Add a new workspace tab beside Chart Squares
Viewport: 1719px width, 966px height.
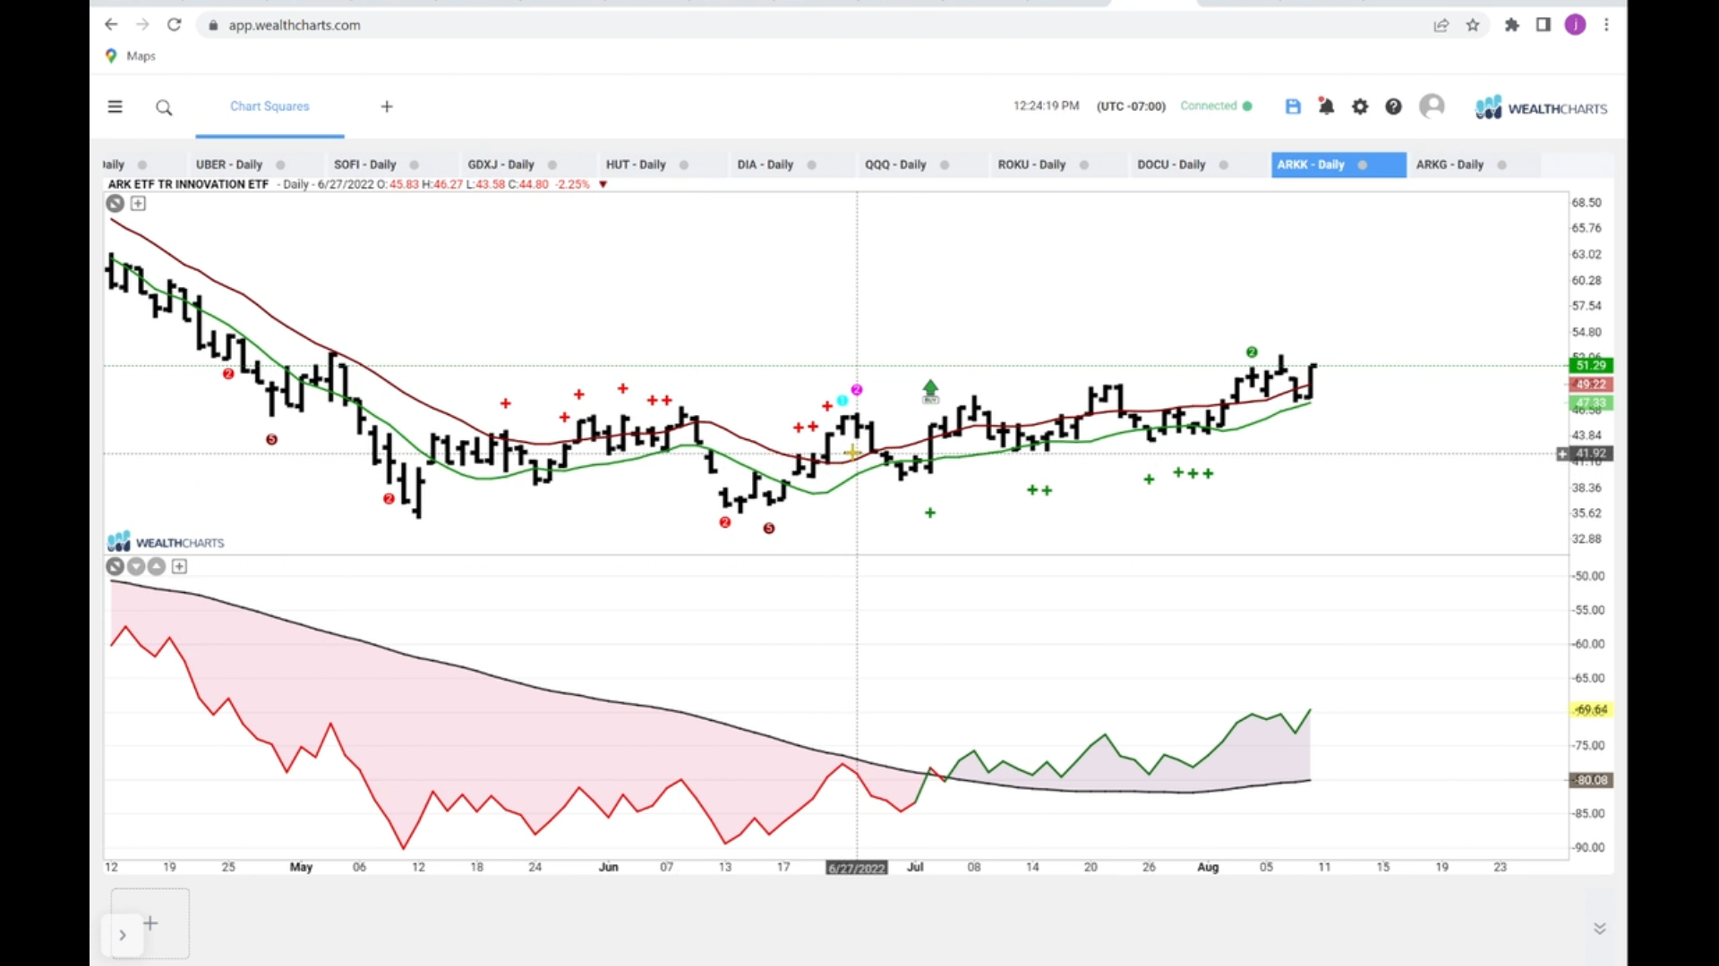click(x=387, y=106)
